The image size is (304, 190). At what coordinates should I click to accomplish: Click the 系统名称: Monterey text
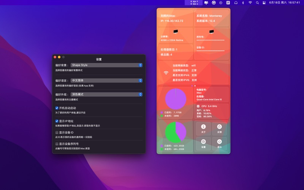coord(209,16)
